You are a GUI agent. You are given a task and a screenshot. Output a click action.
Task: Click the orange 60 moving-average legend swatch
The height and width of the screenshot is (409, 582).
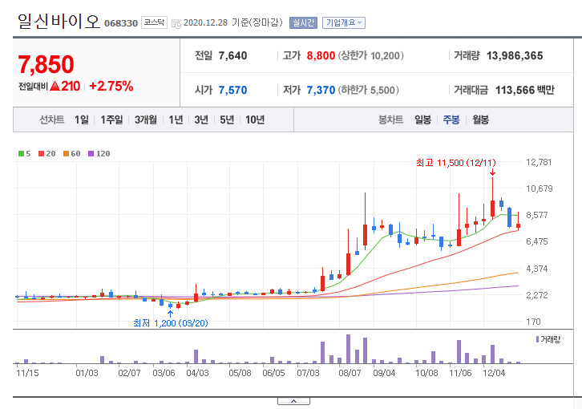coord(66,153)
